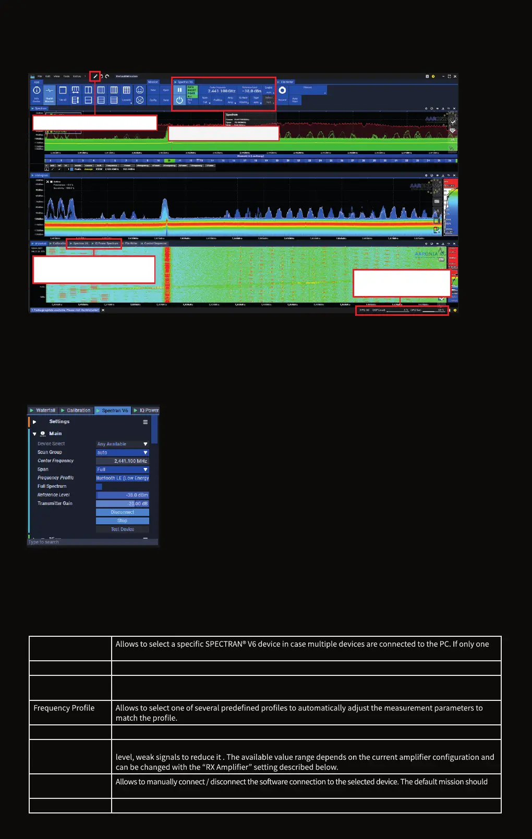
Task: Click the "Frequency Profile" table cell
Action: click(70, 713)
